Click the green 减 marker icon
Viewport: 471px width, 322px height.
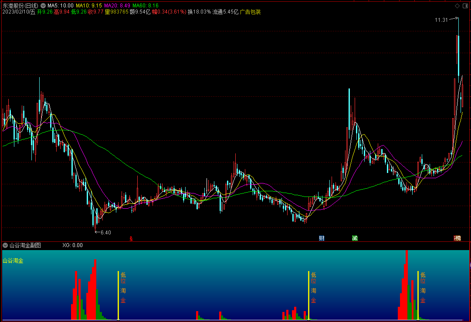[x=355, y=238]
